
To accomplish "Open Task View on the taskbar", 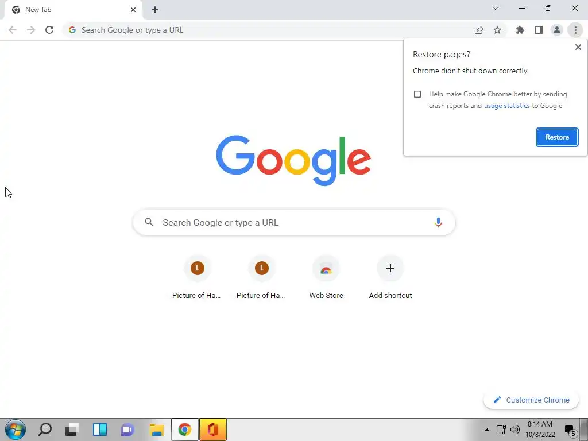I will pyautogui.click(x=72, y=430).
